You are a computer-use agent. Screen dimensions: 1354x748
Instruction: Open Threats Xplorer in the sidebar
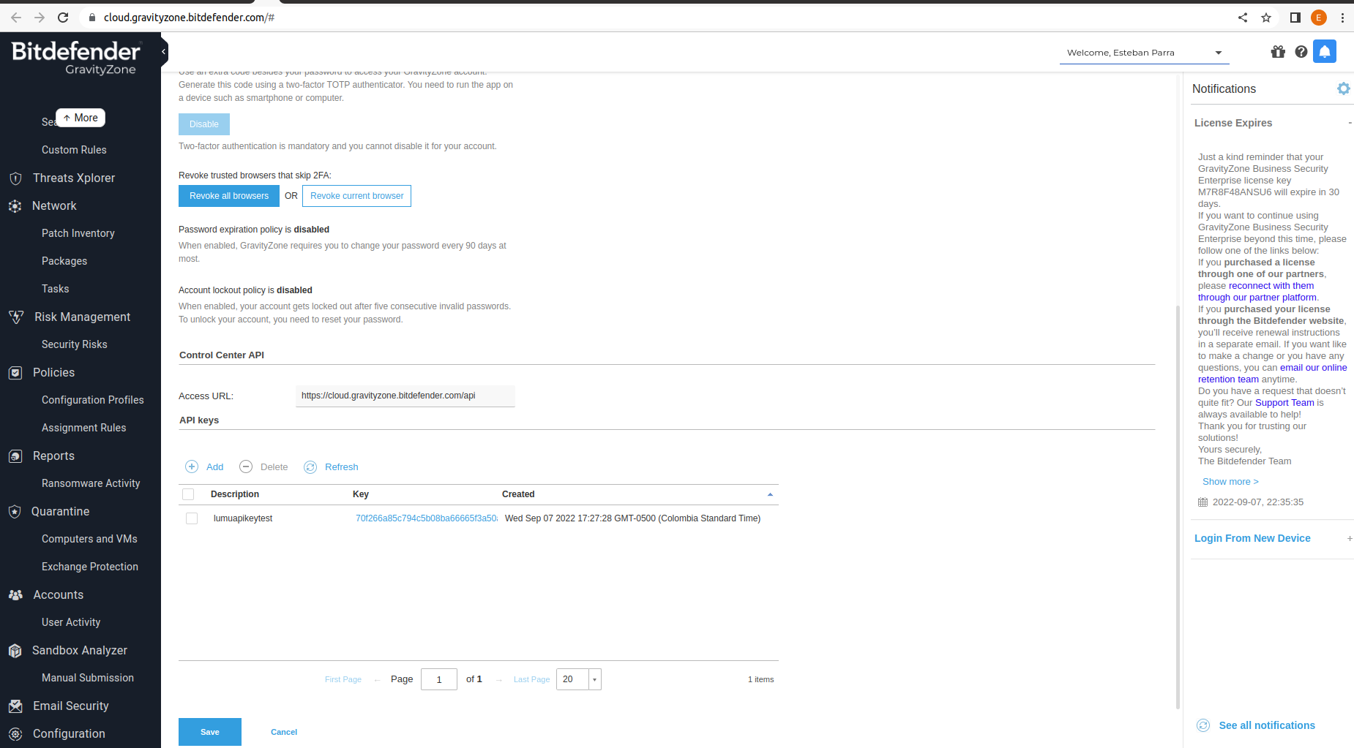[74, 178]
